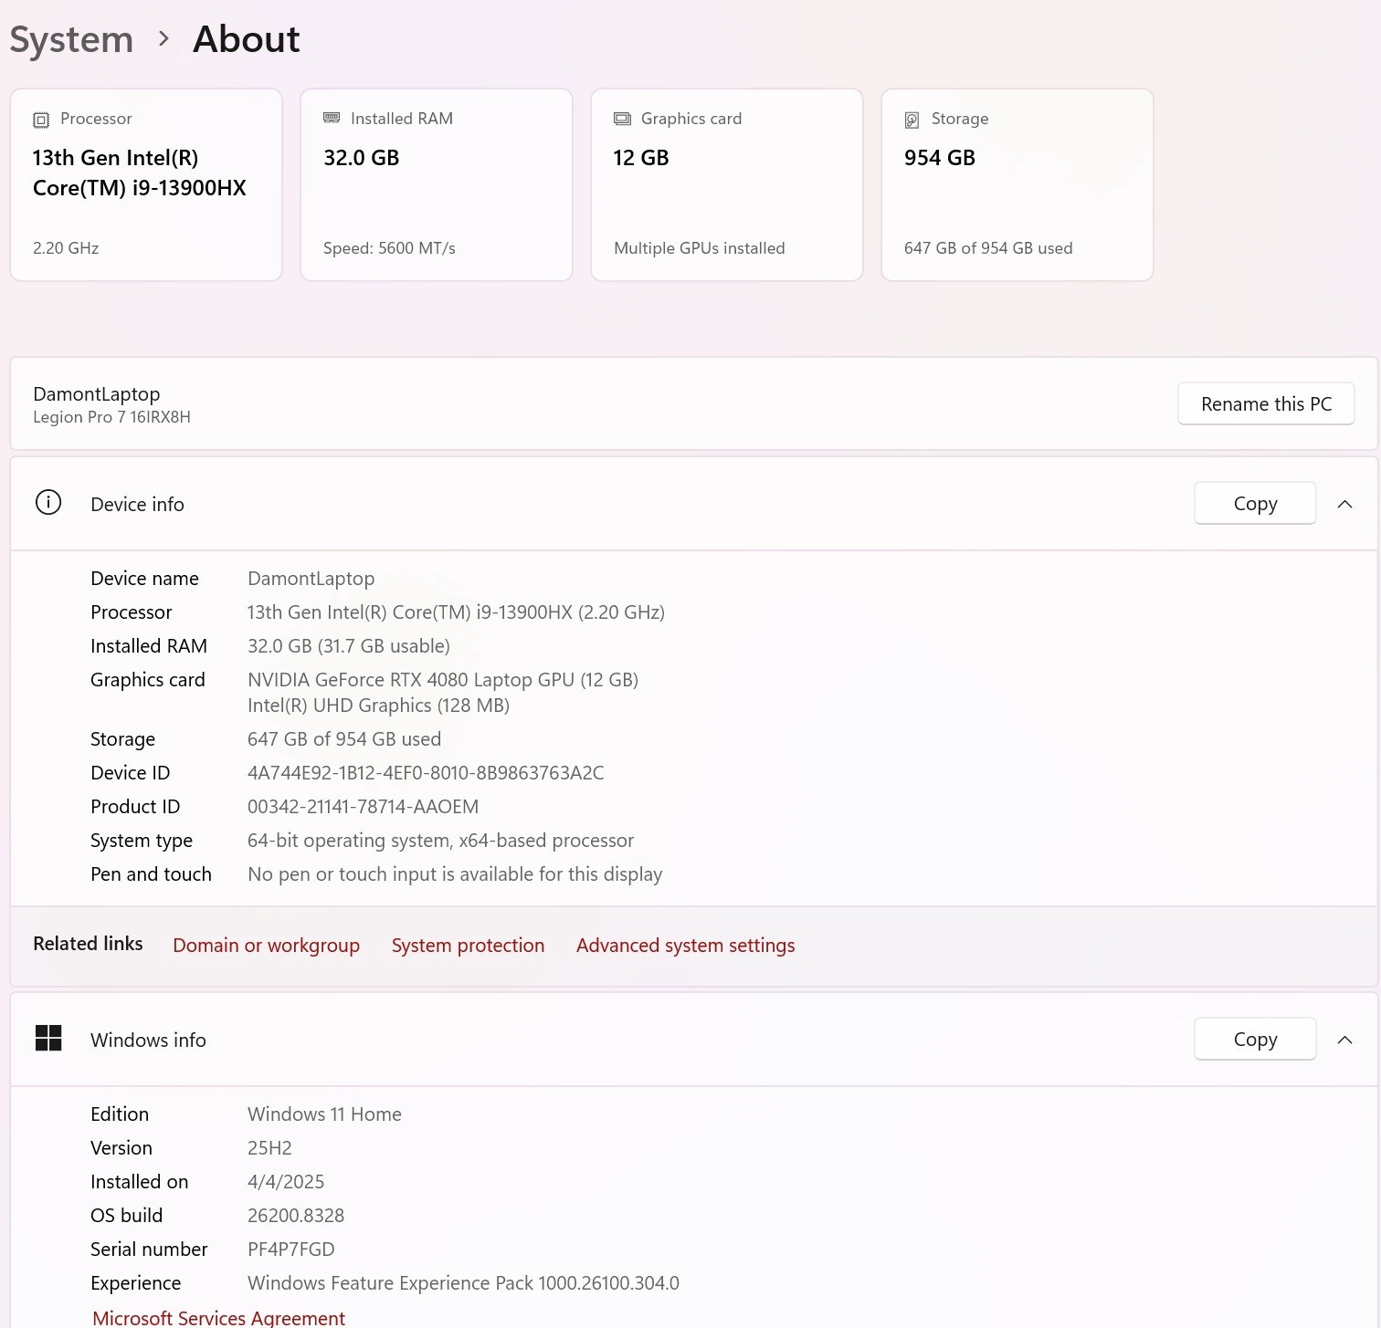This screenshot has width=1381, height=1328.
Task: Select the 64-bit operating system value
Action: pyautogui.click(x=440, y=840)
